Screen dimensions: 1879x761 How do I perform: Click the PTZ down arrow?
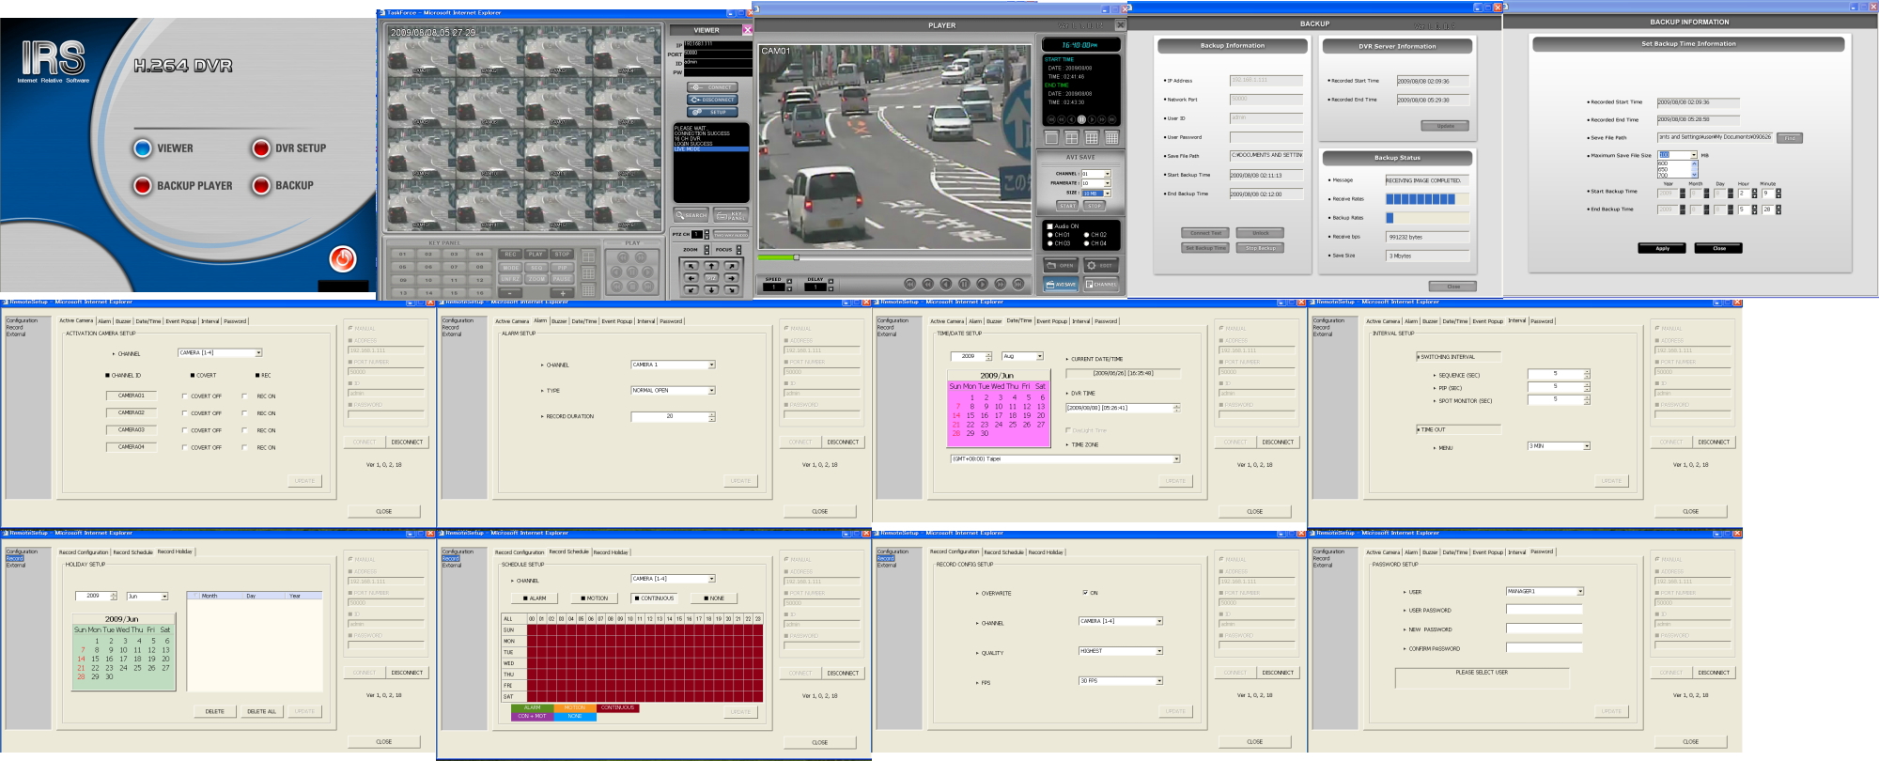point(711,290)
